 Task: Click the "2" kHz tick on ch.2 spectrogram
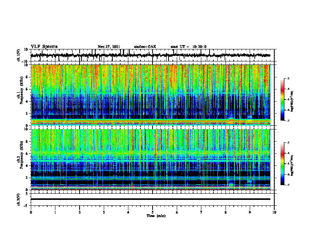27,178
